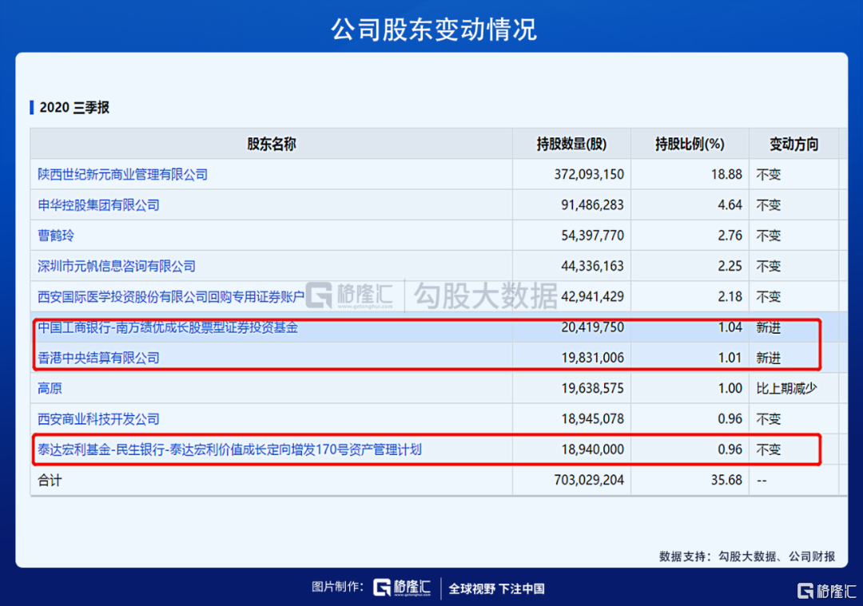Click 不变 in the 回购专用证券账户 row
The width and height of the screenshot is (863, 606).
[769, 297]
